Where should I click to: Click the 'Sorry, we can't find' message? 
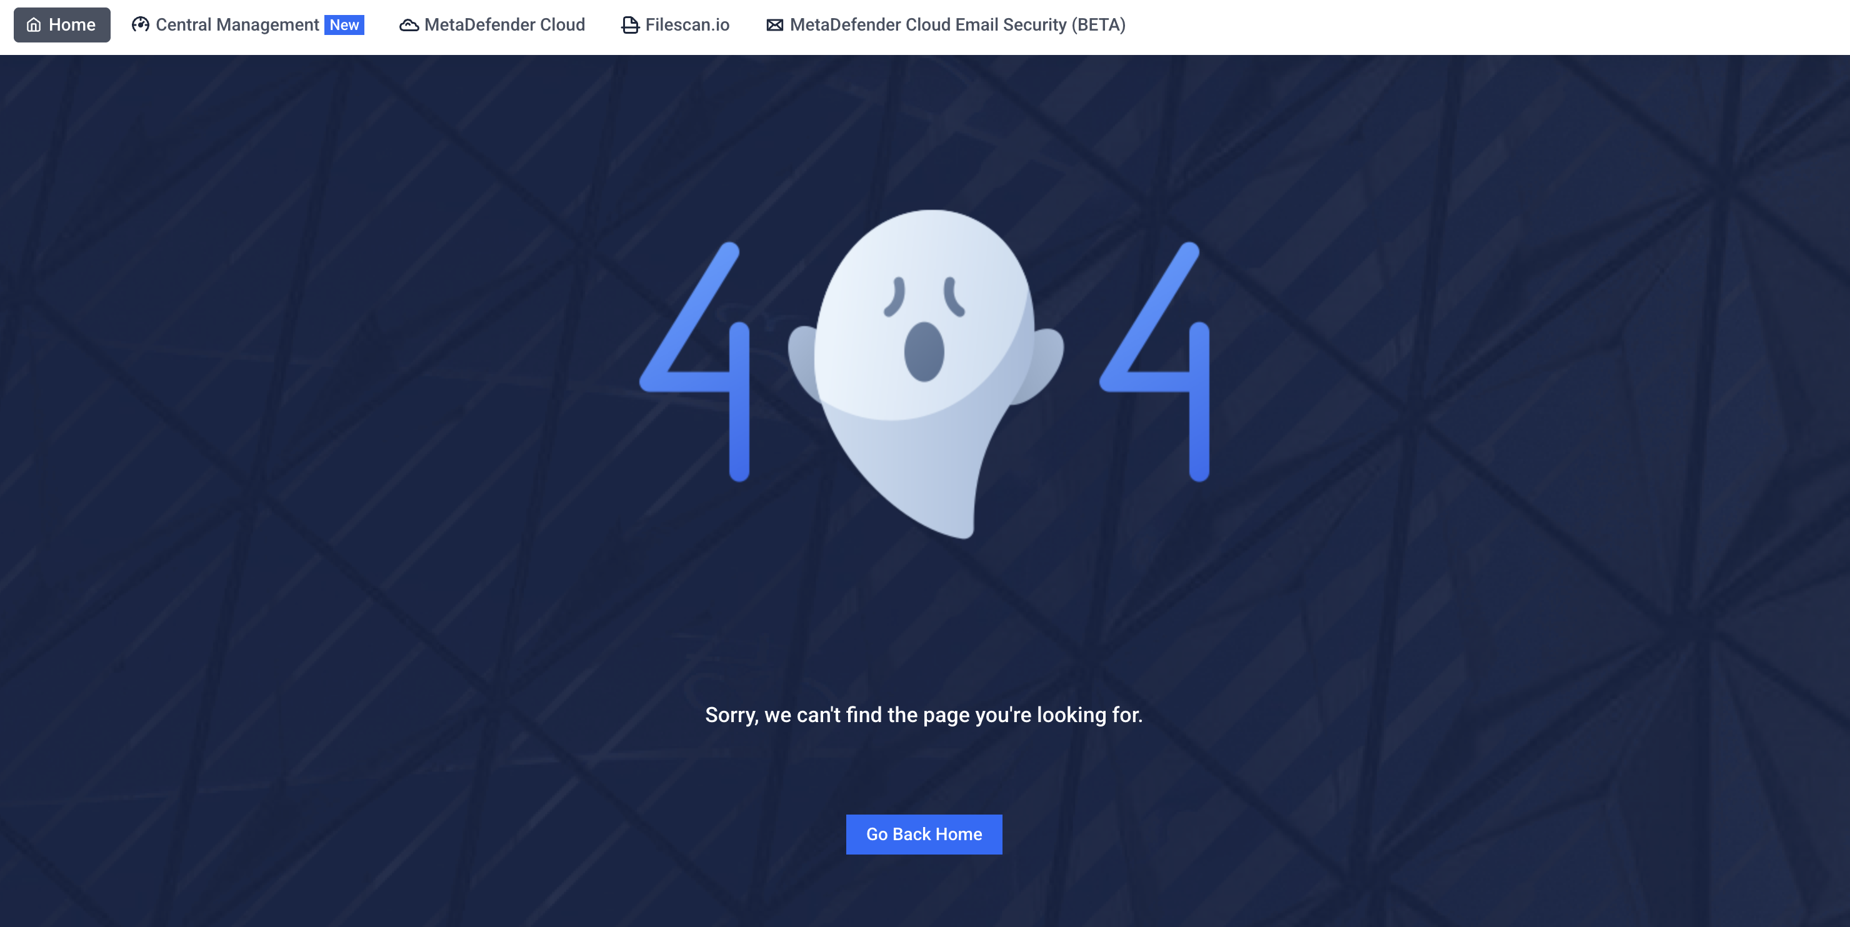(924, 715)
